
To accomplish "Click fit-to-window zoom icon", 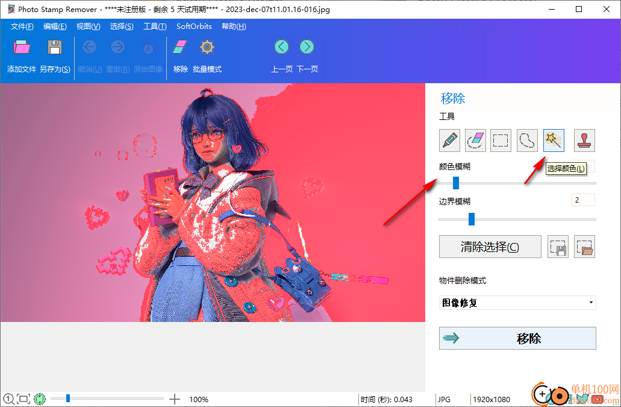I will pyautogui.click(x=23, y=399).
